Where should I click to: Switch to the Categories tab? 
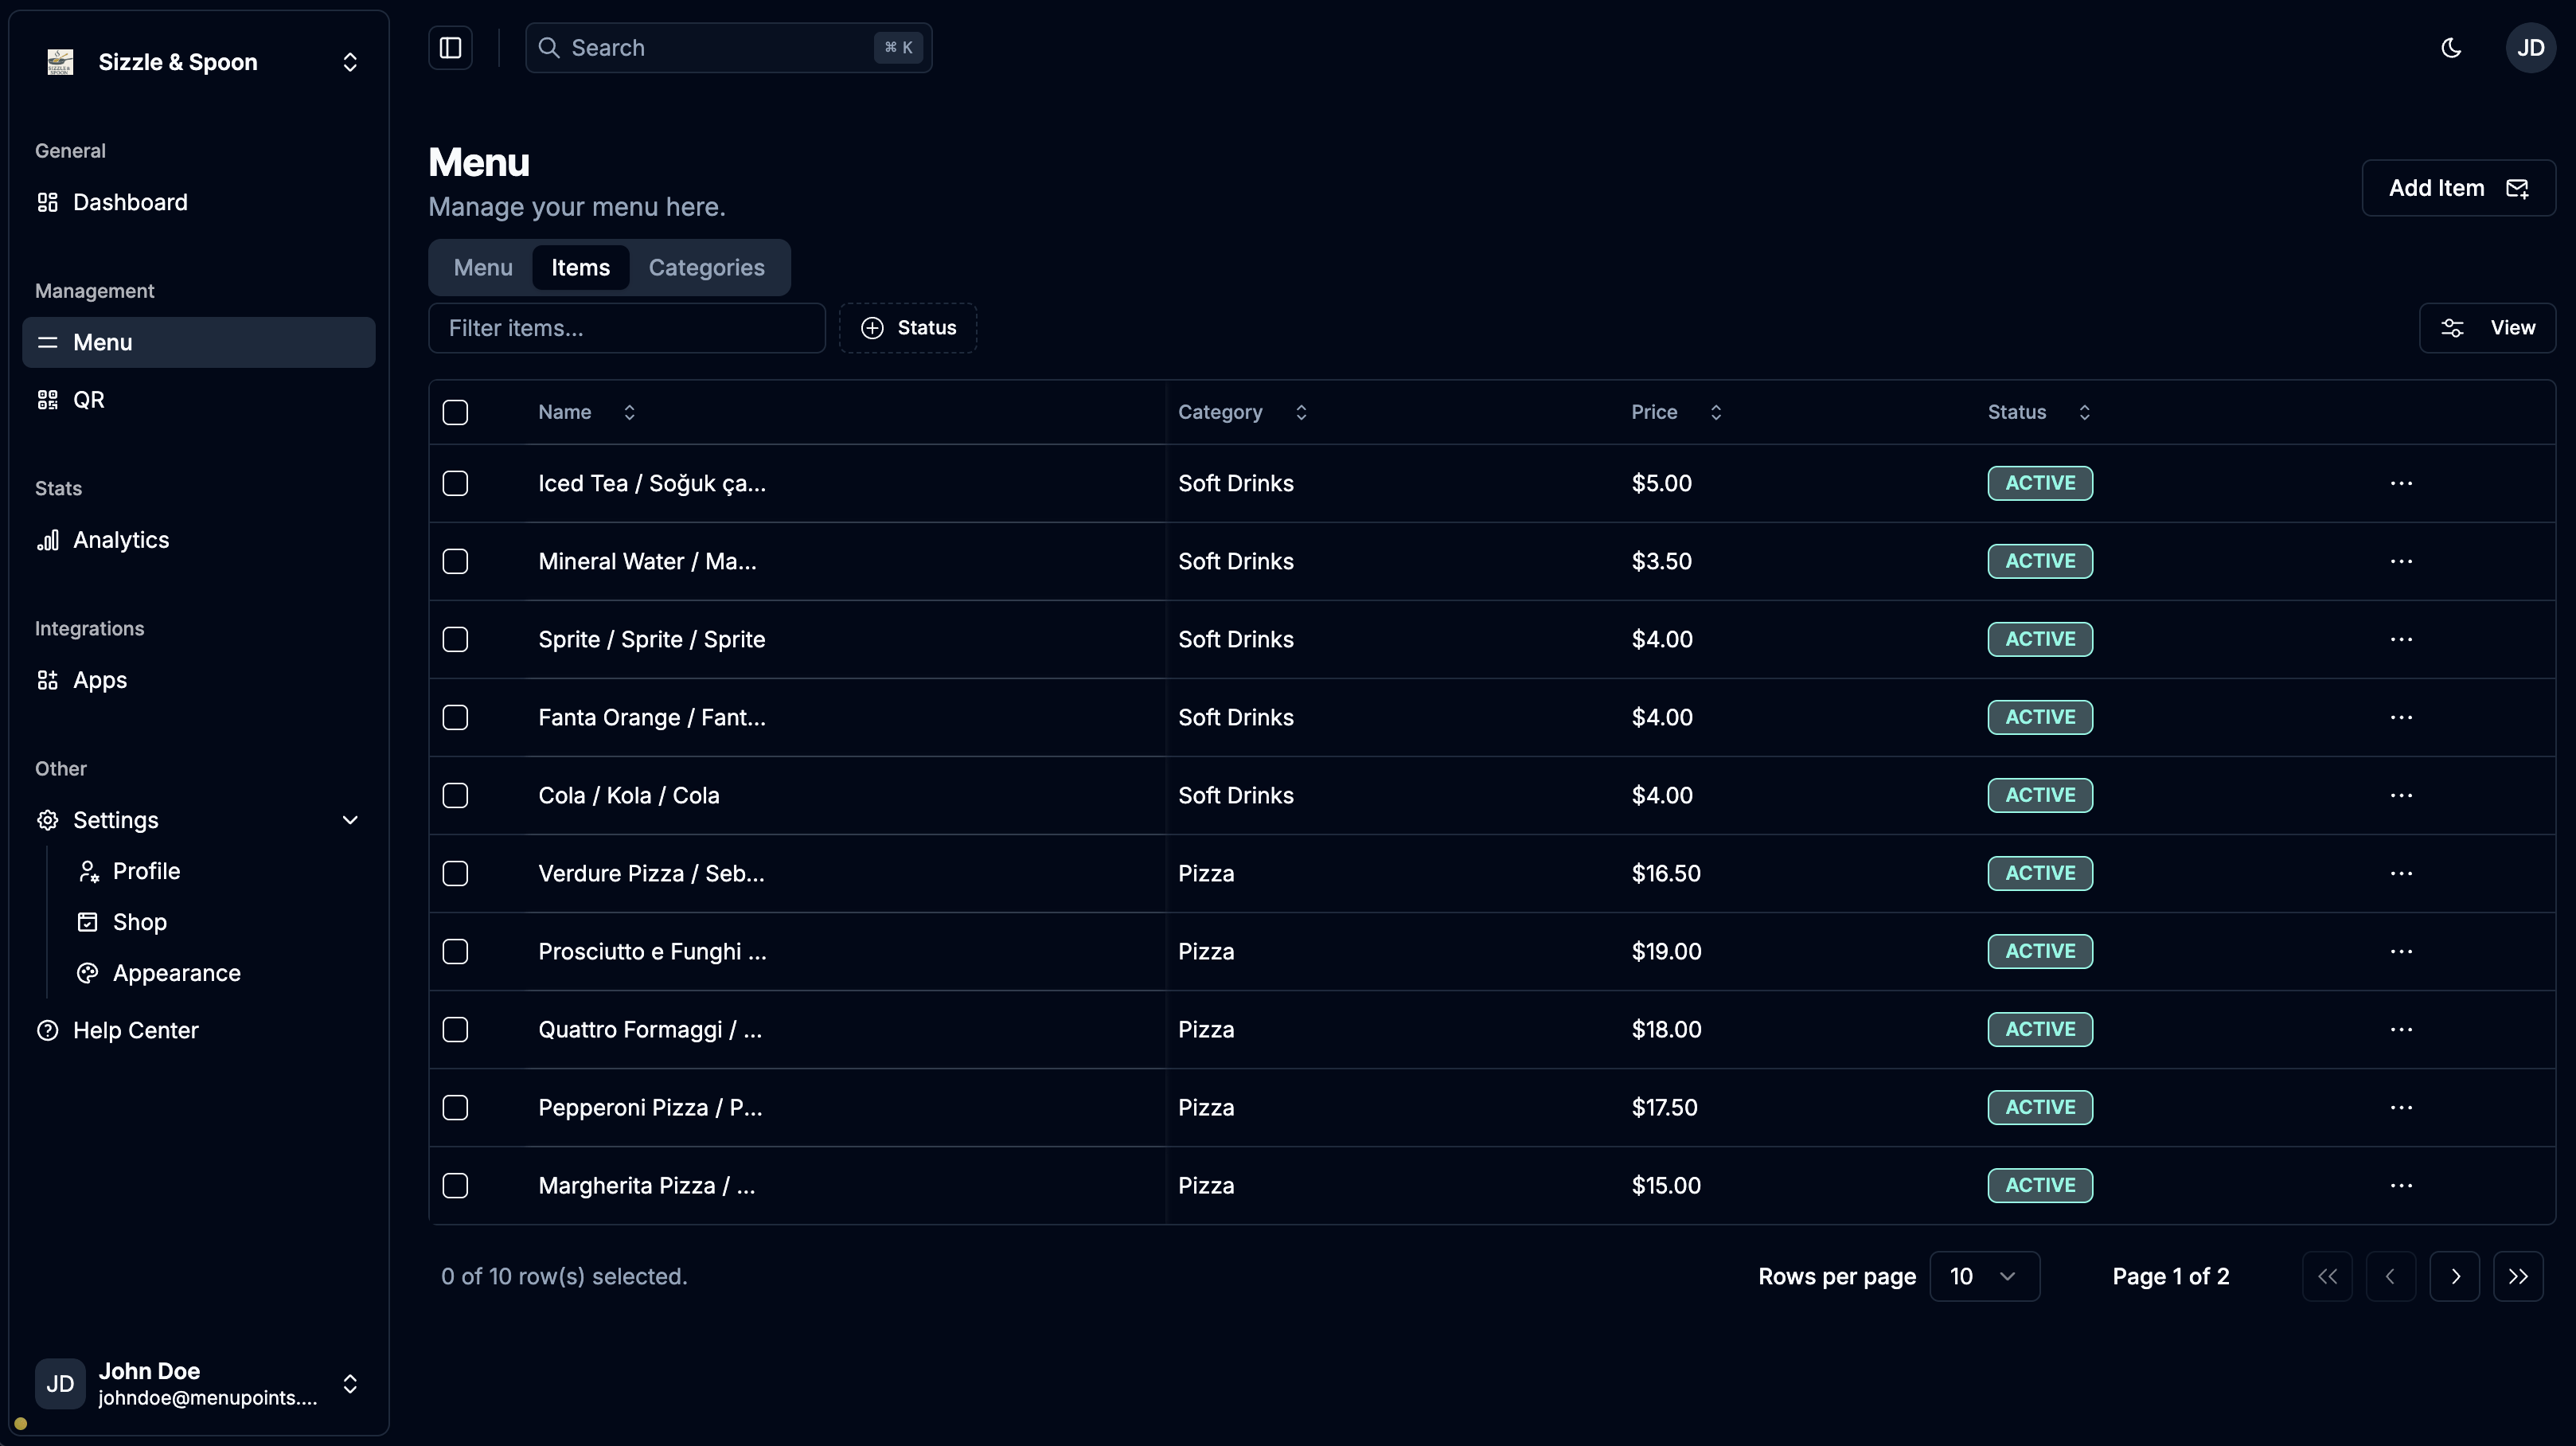[x=706, y=267]
